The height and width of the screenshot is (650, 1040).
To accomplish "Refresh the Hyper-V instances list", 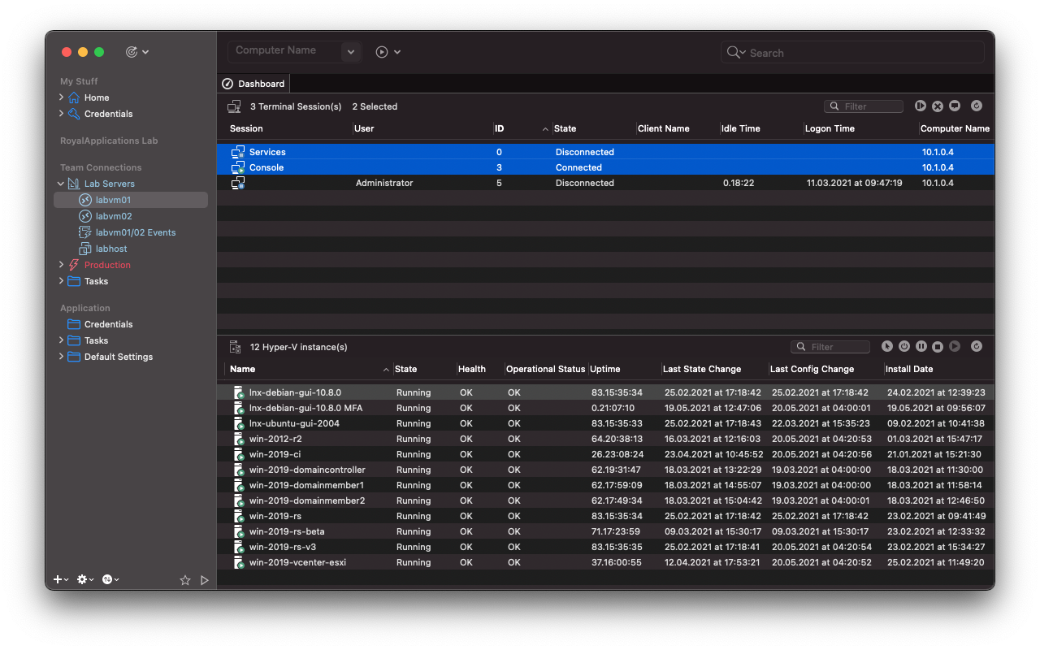I will 977,346.
